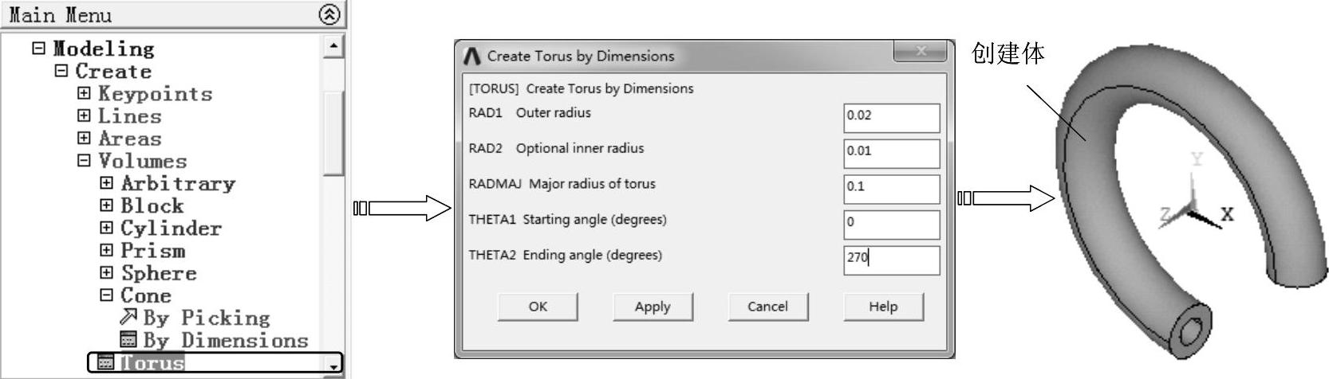Collapse the Modeling tree node
1329x379 pixels.
(x=39, y=48)
